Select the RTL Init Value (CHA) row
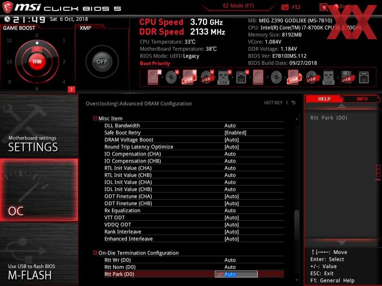 (x=194, y=168)
